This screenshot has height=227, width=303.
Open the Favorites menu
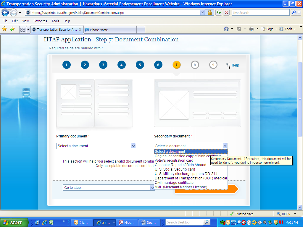[40, 21]
